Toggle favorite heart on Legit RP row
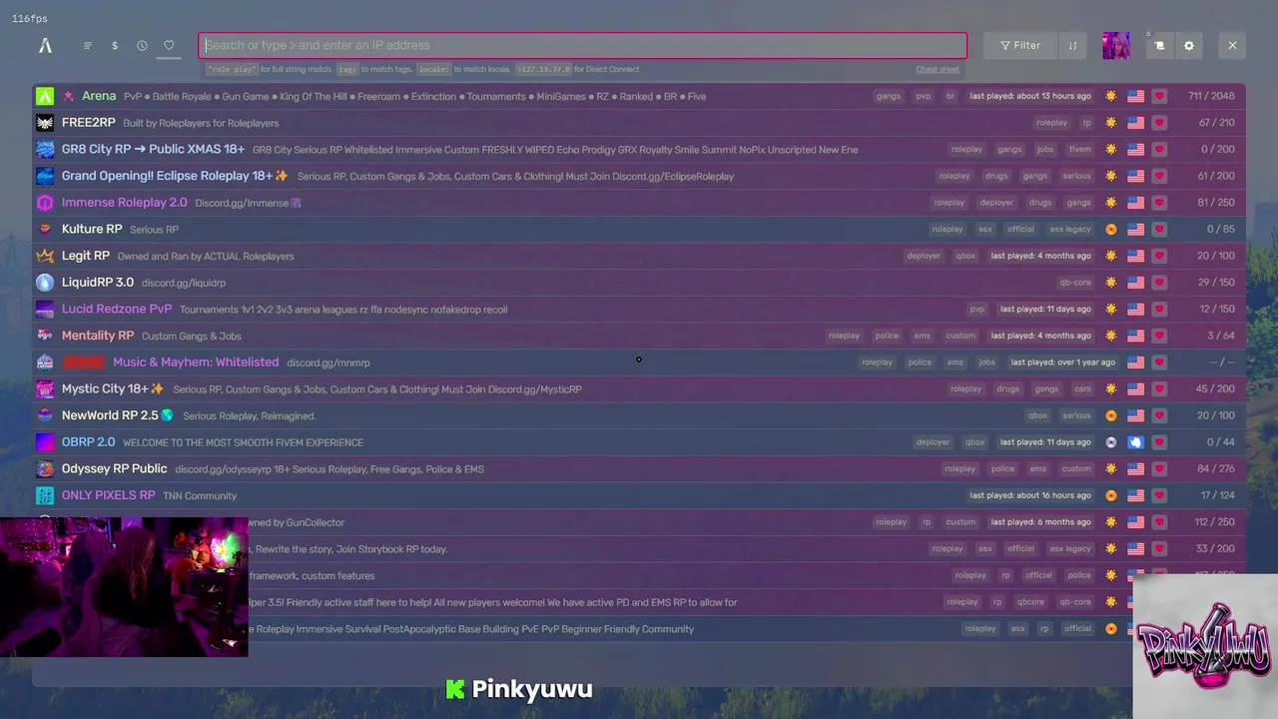 tap(1159, 256)
